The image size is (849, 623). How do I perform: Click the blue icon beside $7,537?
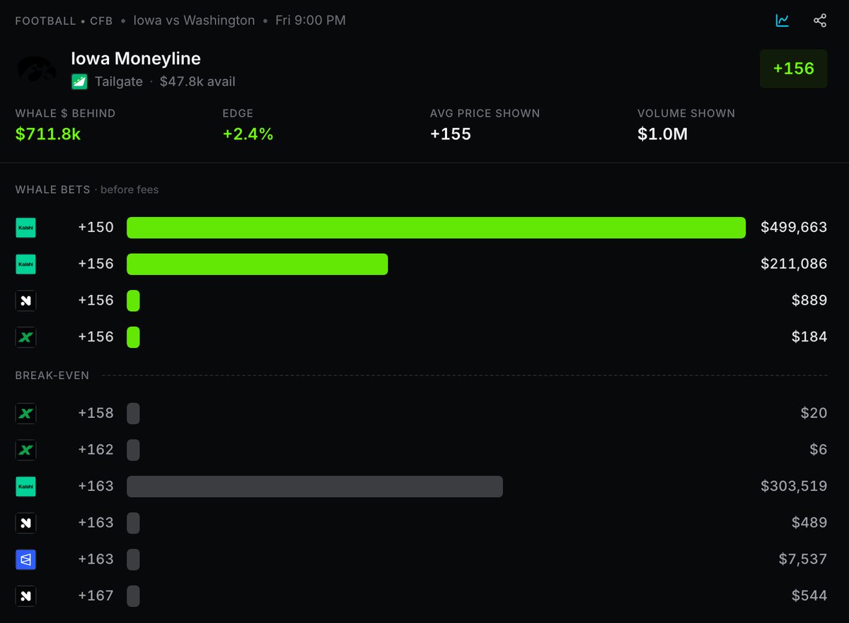25,559
